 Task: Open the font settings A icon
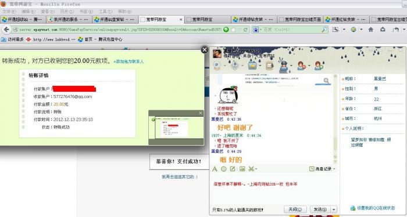tap(215, 169)
